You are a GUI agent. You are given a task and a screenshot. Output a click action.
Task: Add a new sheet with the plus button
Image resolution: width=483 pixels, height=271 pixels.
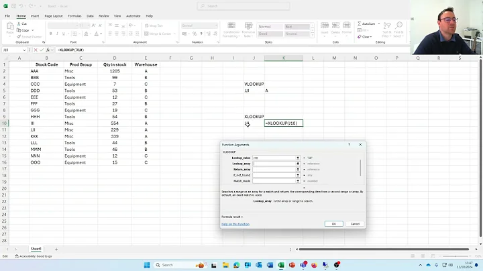point(56,249)
